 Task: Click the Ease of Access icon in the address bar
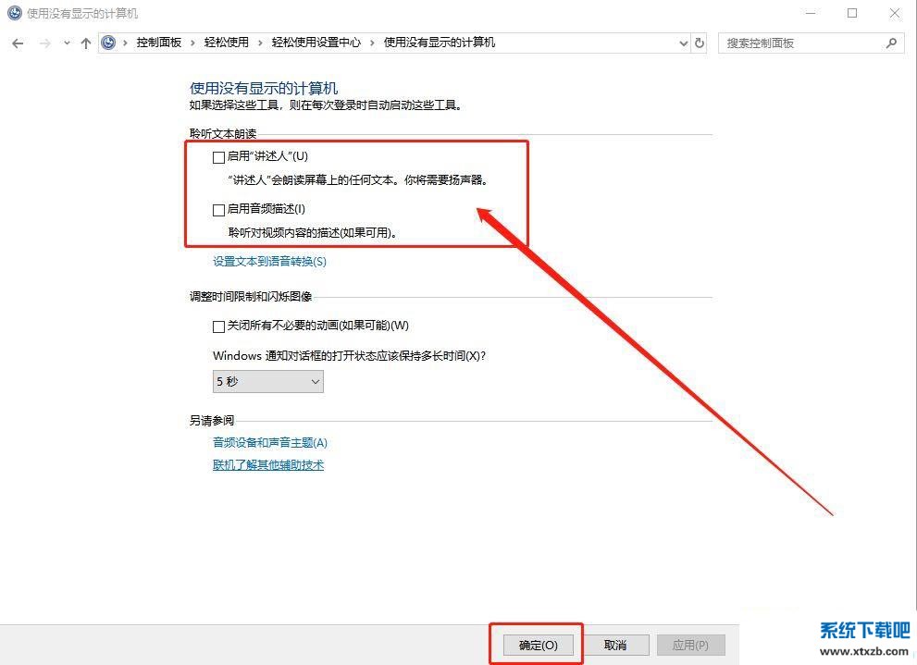(110, 43)
